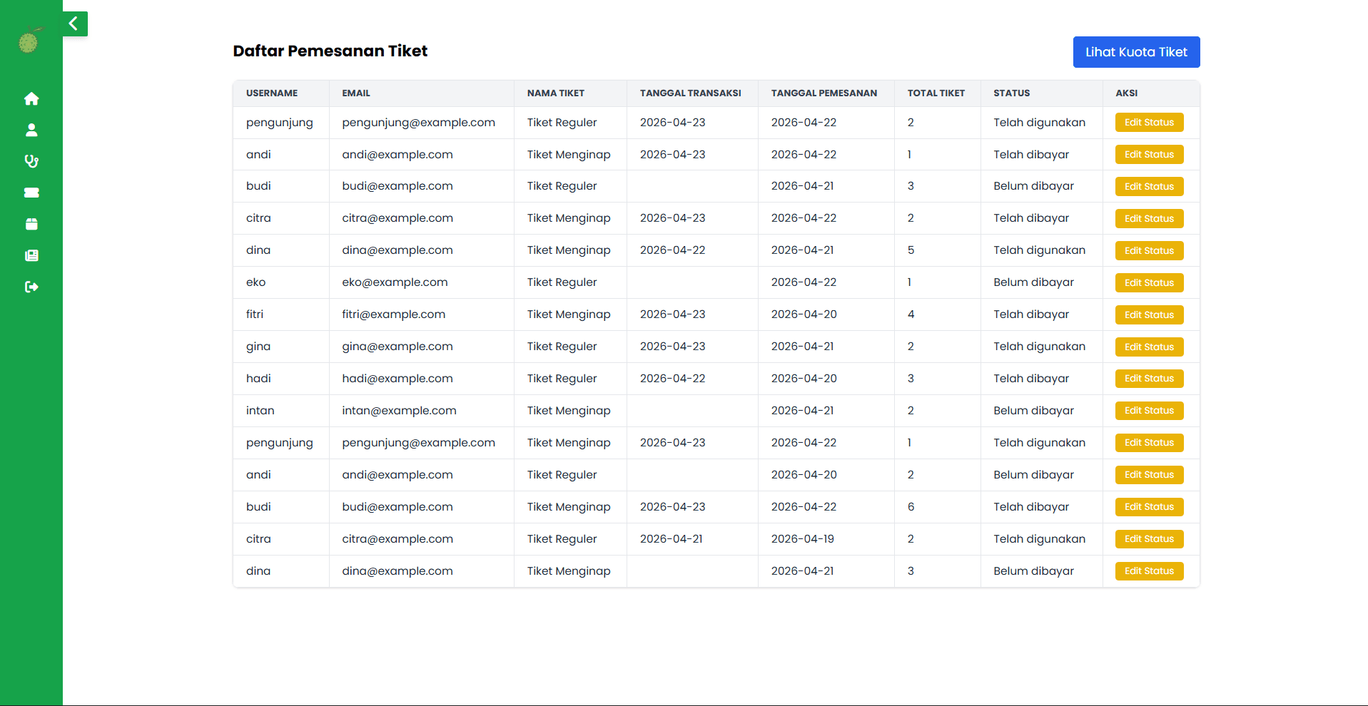Collapse the sidebar with the chevron button

[x=74, y=24]
